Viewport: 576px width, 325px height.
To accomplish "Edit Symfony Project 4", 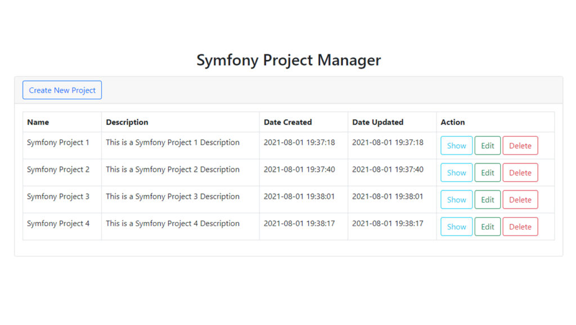I will (x=488, y=227).
